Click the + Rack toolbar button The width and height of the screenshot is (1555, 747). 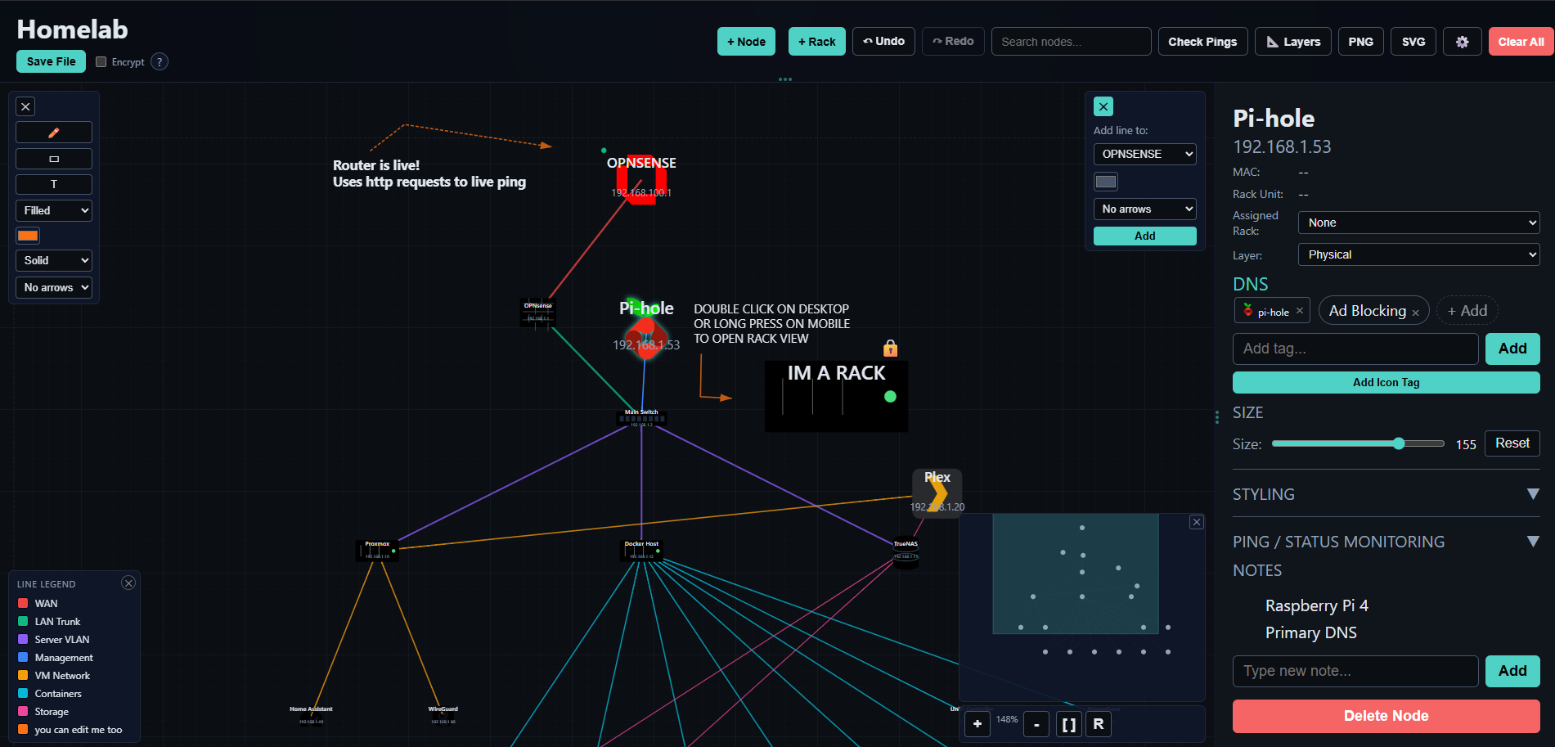817,42
